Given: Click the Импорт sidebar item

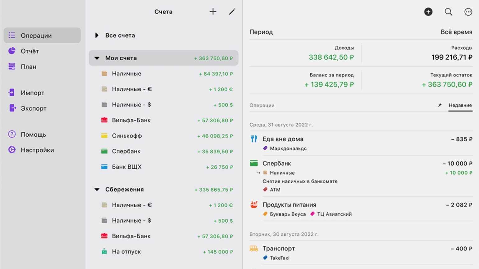Looking at the screenshot, I should (32, 93).
